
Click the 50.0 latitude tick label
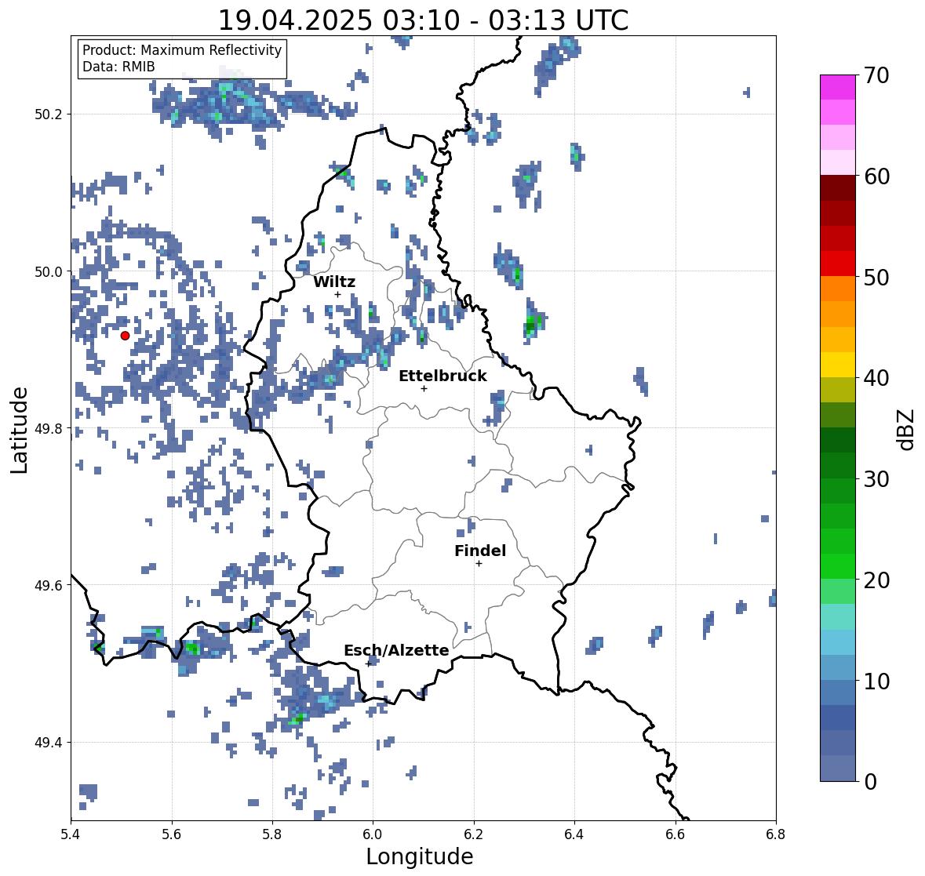pos(49,272)
